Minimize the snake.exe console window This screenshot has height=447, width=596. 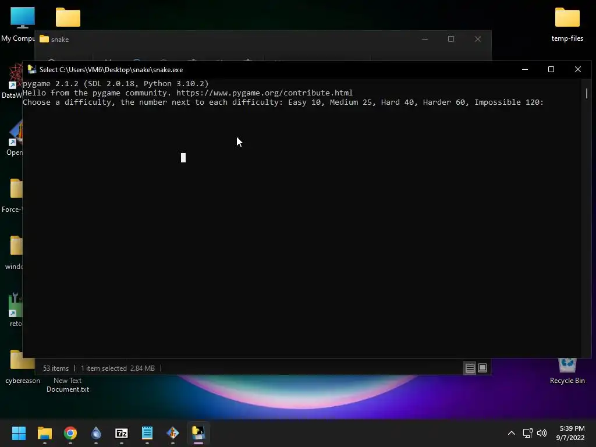click(525, 70)
